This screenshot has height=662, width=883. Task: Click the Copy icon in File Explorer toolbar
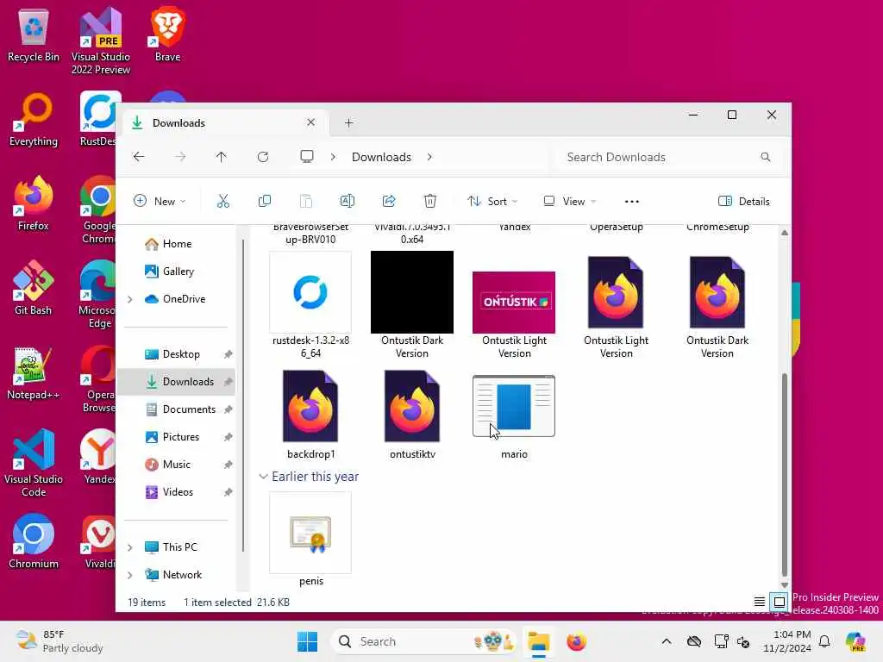(264, 201)
